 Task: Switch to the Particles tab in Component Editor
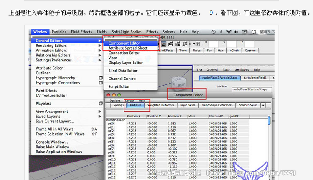tap(136, 105)
